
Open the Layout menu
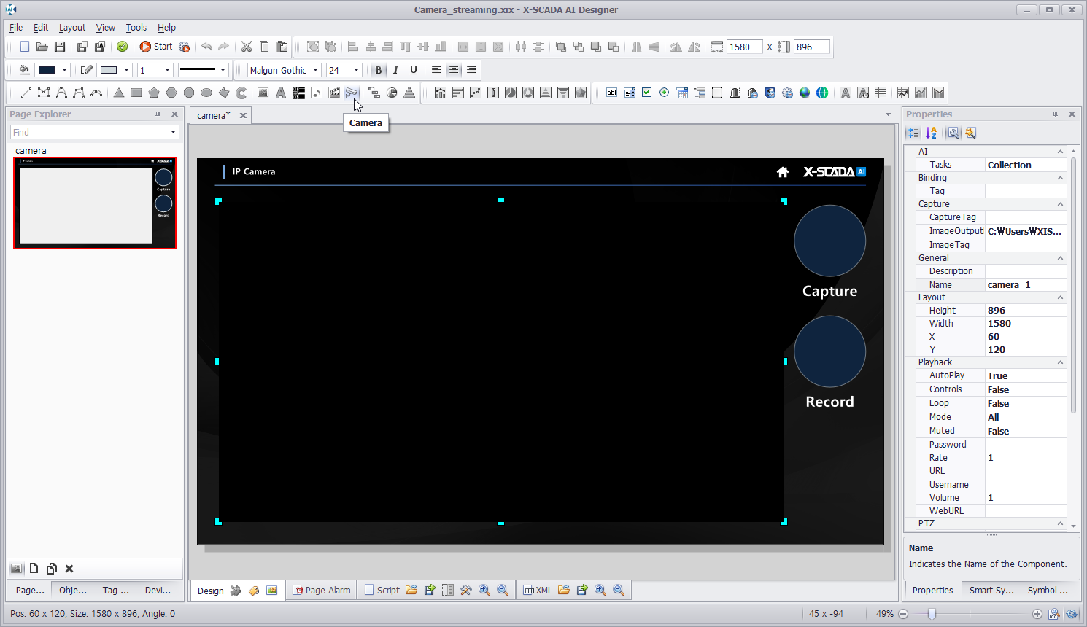pyautogui.click(x=71, y=28)
